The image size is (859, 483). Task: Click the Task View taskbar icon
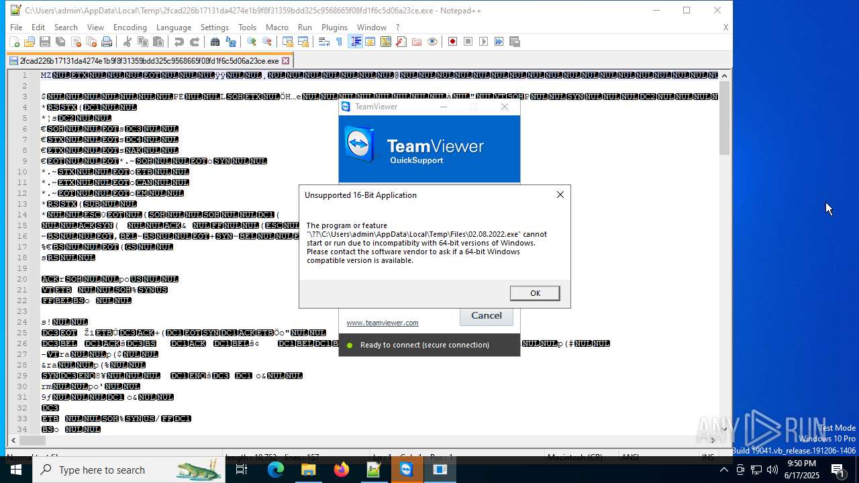(242, 470)
